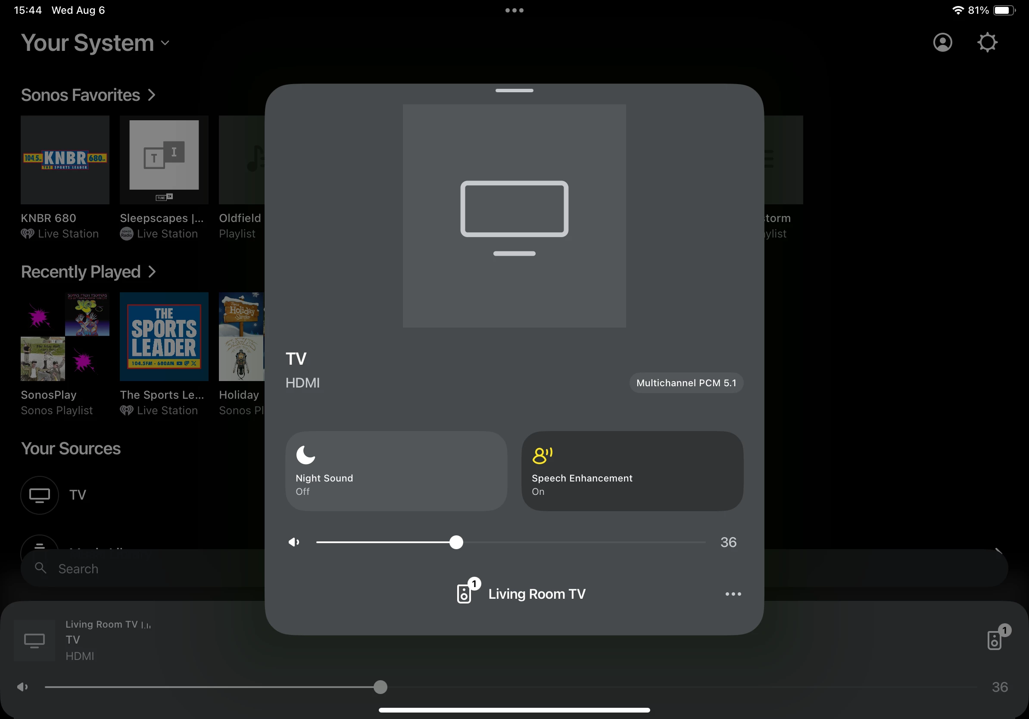Open the Sleepscapes station thumbnail

click(164, 160)
